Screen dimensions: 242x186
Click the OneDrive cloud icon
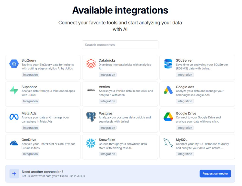pyautogui.click(x=14, y=143)
